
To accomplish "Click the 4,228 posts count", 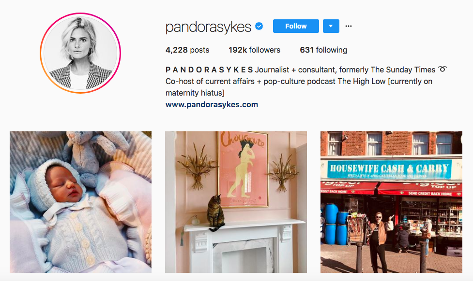I will (x=187, y=50).
